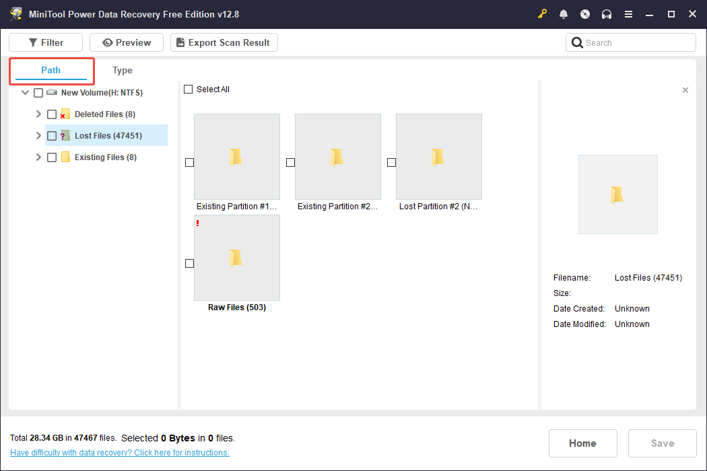Open the data recovery instructions link
Viewport: 707px width, 471px height.
pos(119,452)
